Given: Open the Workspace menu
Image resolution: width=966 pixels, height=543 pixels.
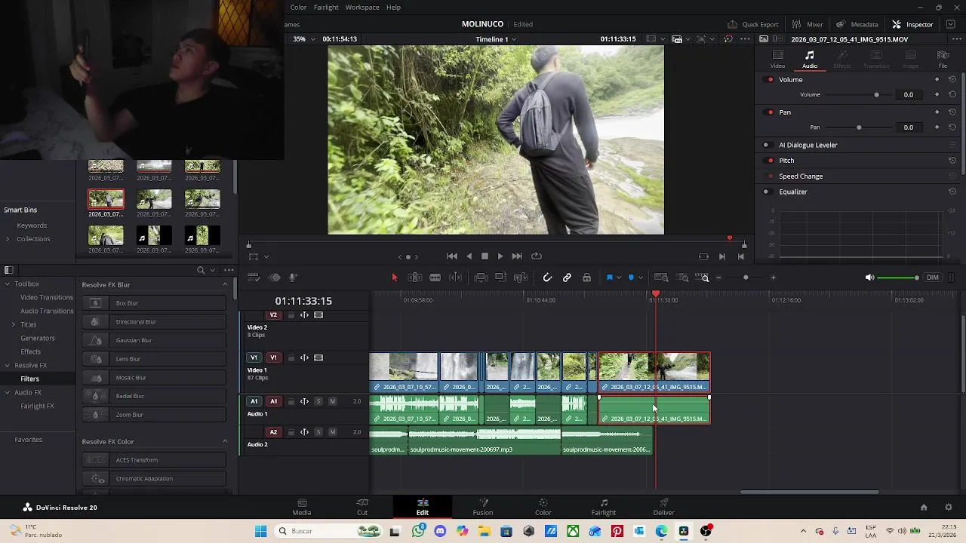Looking at the screenshot, I should point(362,8).
